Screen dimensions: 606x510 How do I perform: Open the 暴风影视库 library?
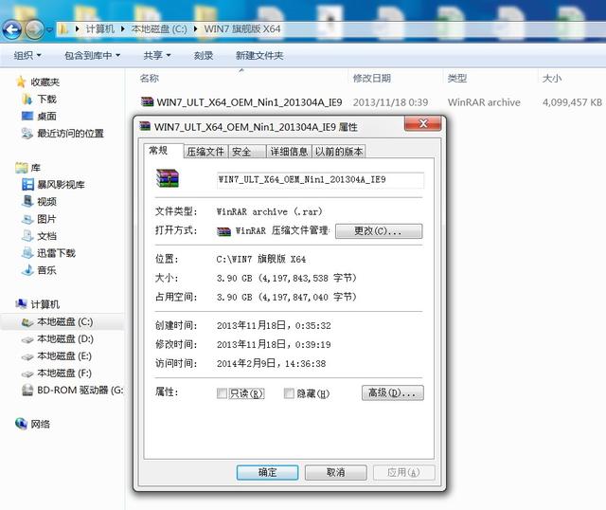[x=61, y=185]
